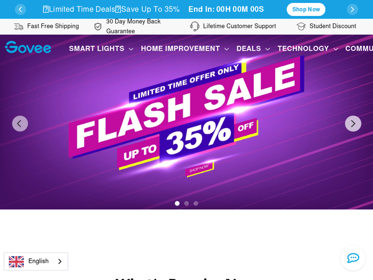Click the money back guarantee shield icon
The height and width of the screenshot is (280, 373).
pyautogui.click(x=98, y=26)
